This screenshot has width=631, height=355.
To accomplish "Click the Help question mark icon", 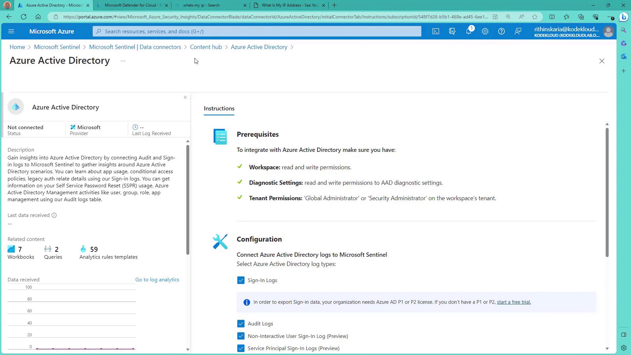I will coord(501,32).
